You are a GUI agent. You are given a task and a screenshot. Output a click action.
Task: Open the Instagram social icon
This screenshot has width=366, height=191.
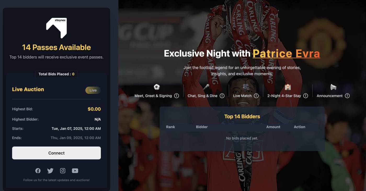point(63,171)
